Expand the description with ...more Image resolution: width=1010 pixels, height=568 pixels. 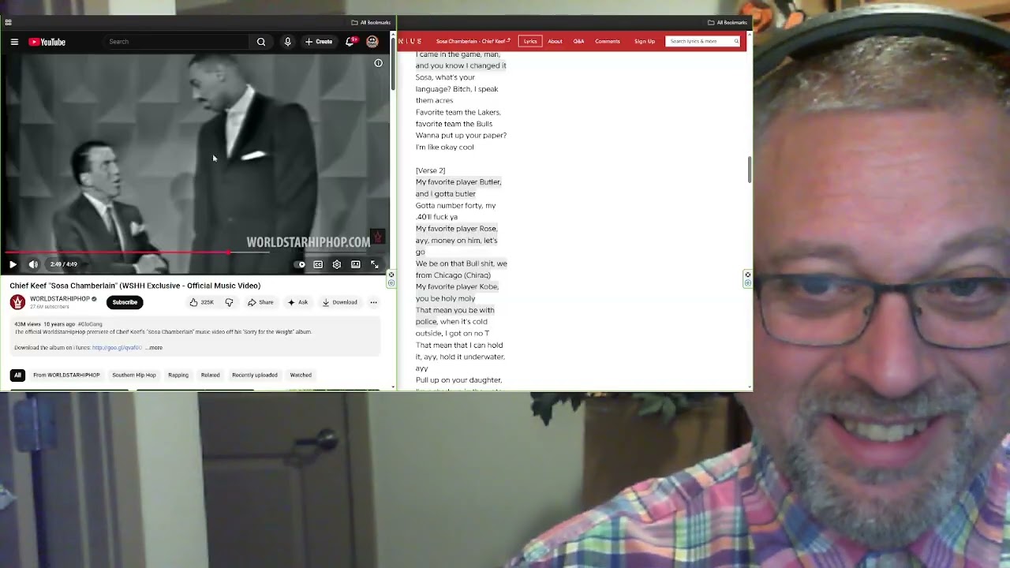coord(155,348)
